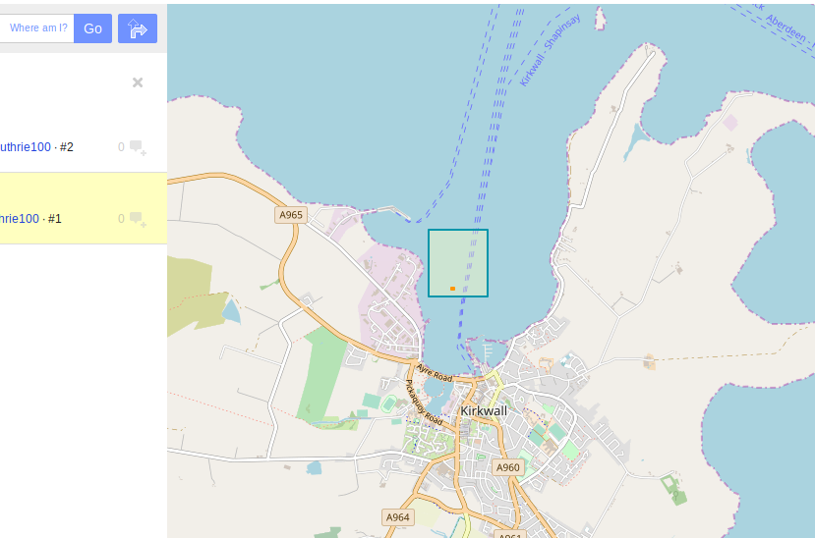
Task: Open the directions arrow button
Action: point(138,28)
